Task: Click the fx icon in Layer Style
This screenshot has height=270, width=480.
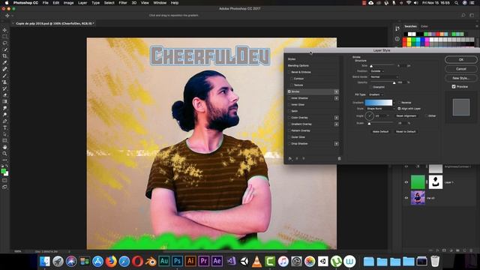Action: click(290, 158)
